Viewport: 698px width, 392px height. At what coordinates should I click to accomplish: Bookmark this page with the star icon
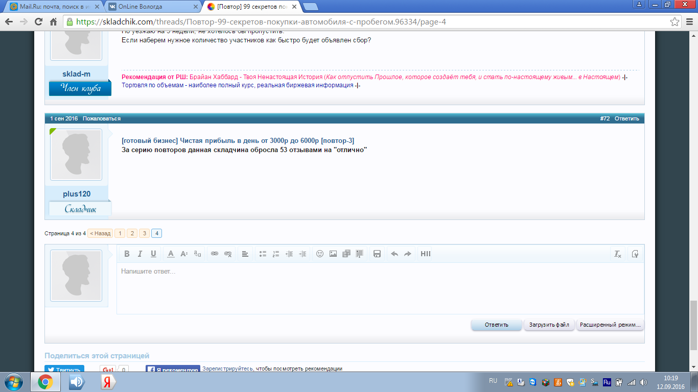pyautogui.click(x=674, y=22)
